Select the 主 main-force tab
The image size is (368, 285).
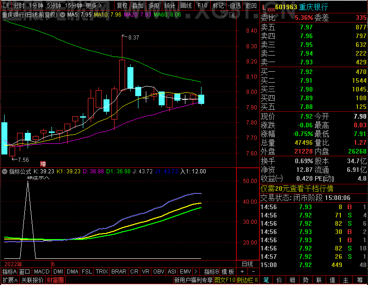click(346, 280)
